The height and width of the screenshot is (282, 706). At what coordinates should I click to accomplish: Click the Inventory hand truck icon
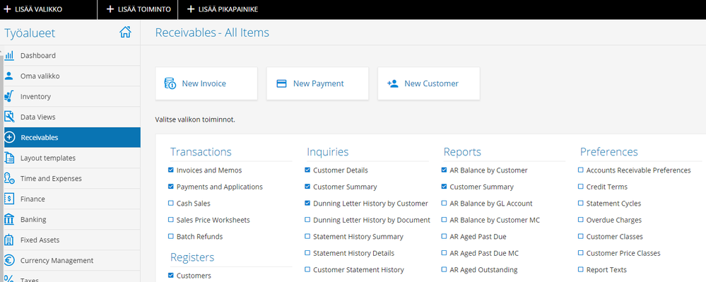9,96
